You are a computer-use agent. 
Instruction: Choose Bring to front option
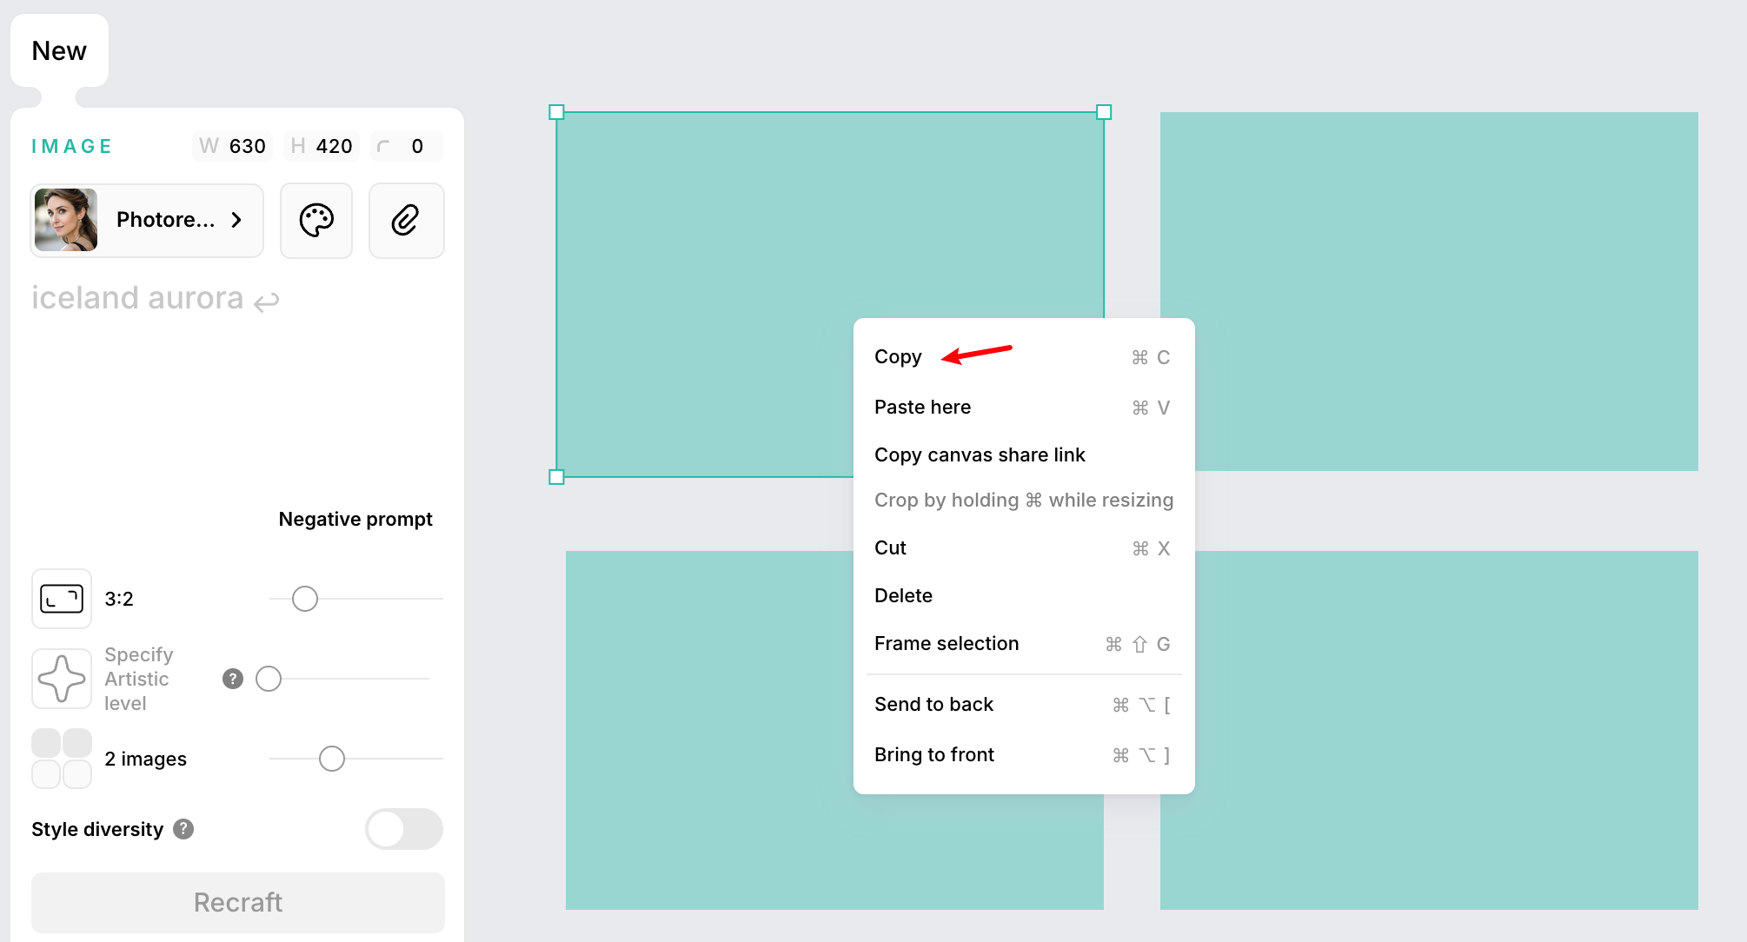[934, 755]
